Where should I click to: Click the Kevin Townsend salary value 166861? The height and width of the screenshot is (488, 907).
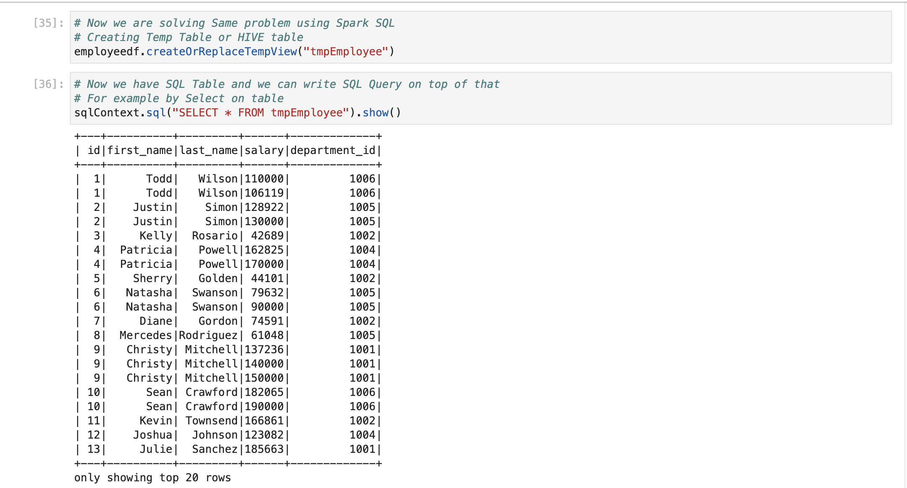click(x=264, y=421)
